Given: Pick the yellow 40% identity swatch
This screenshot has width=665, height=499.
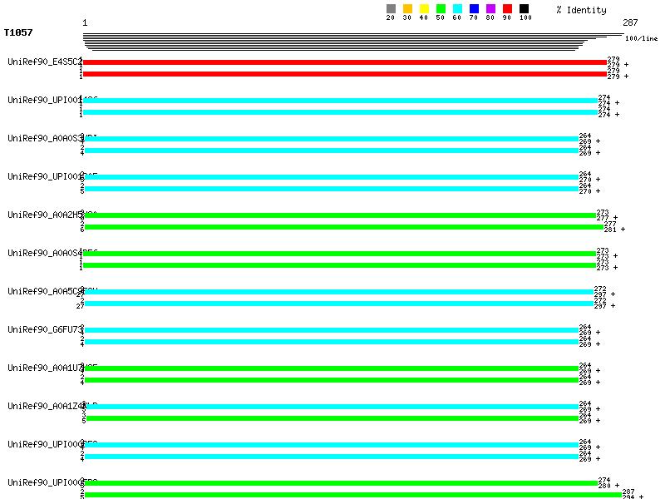Looking at the screenshot, I should pyautogui.click(x=424, y=8).
